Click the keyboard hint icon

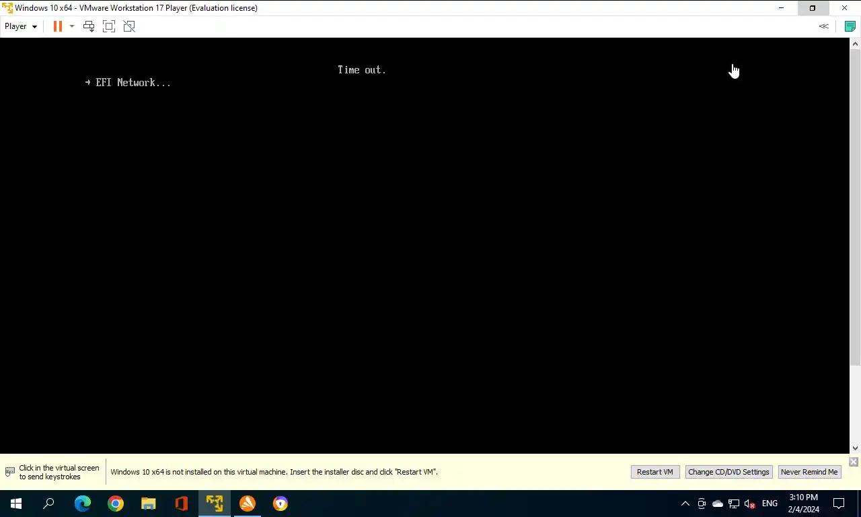pyautogui.click(x=9, y=472)
